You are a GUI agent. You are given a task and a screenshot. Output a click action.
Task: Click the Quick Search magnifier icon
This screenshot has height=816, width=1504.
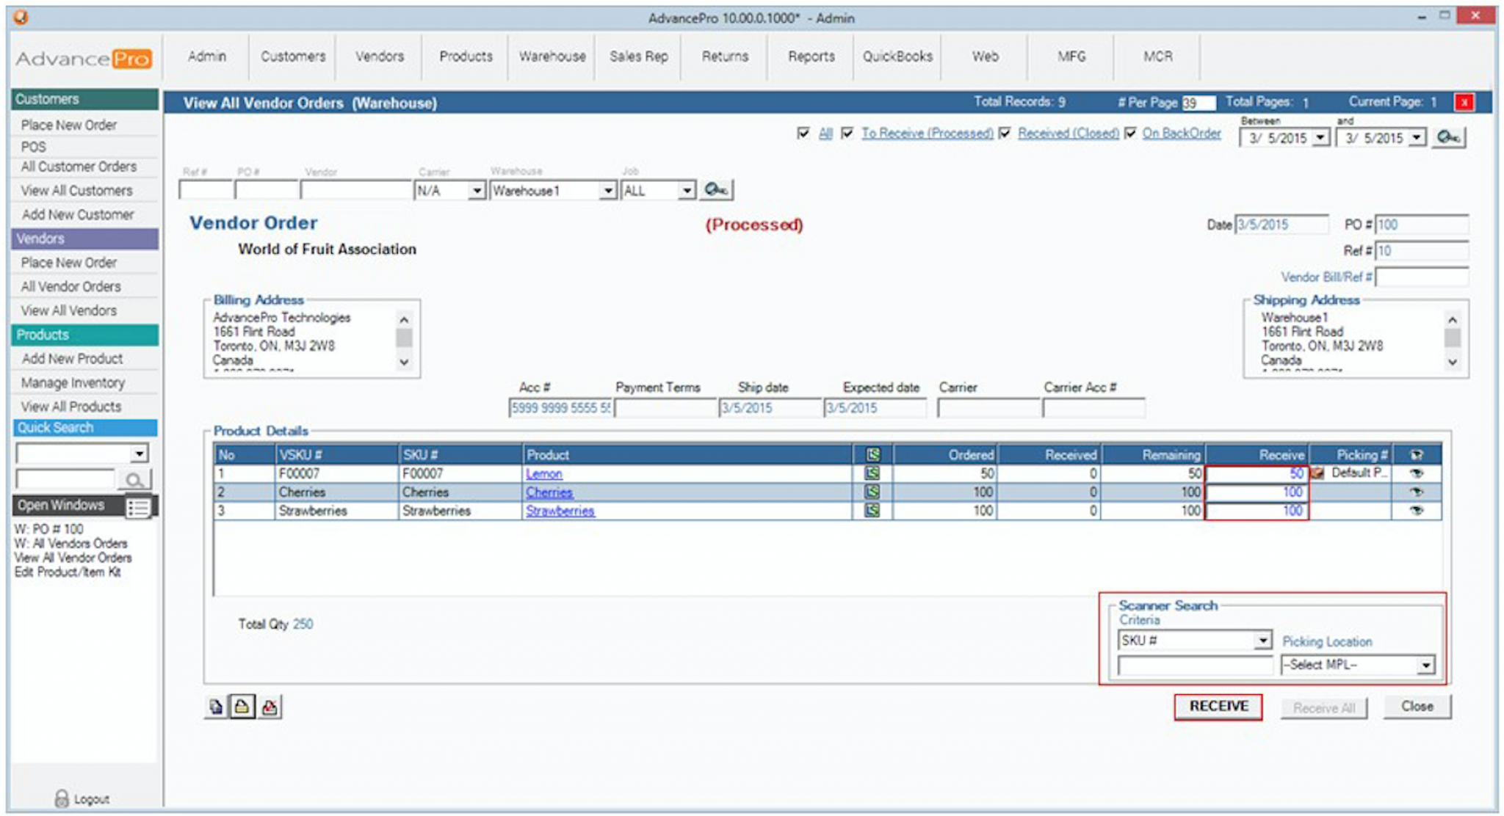tap(135, 478)
